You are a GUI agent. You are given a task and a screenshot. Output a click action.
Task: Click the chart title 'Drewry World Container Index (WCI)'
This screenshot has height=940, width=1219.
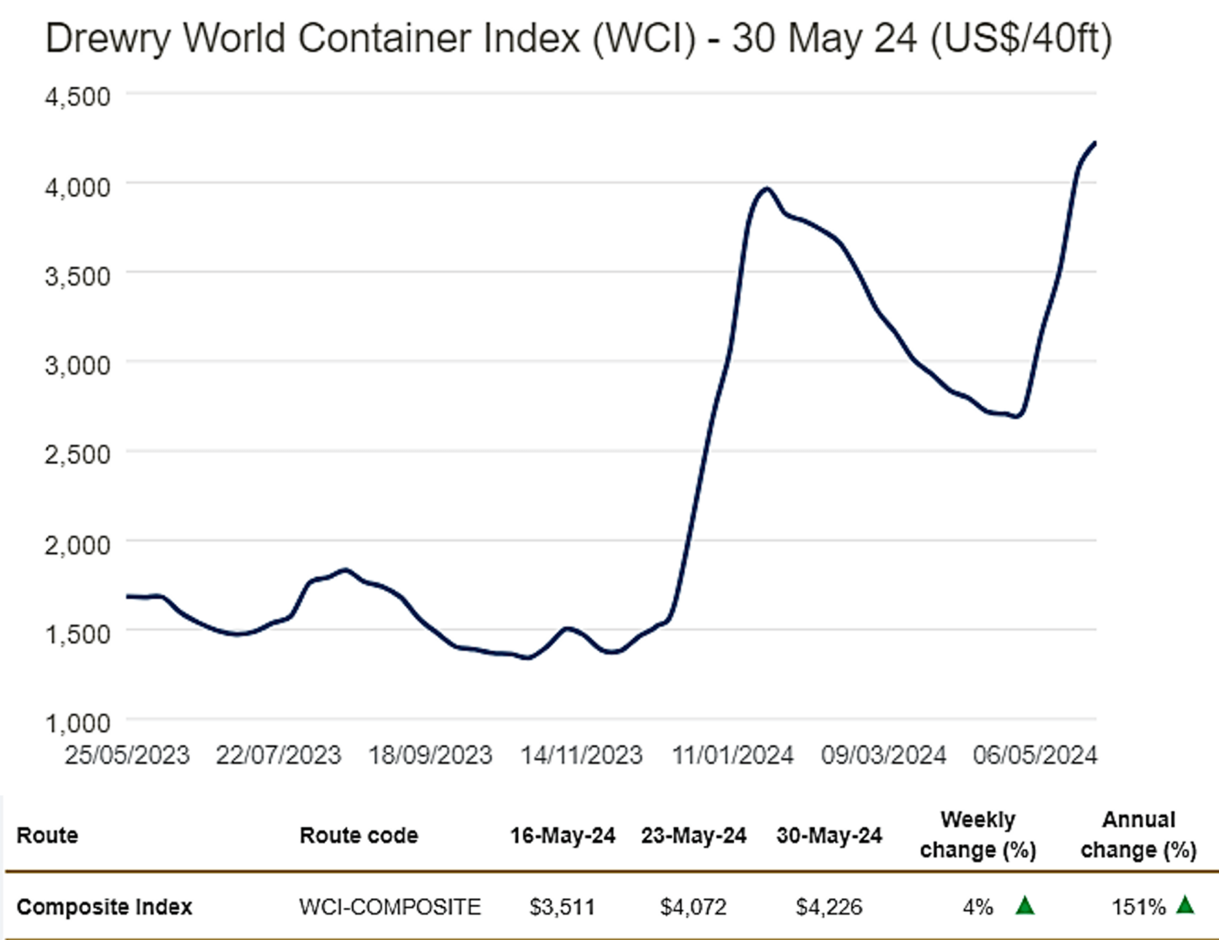(x=371, y=39)
